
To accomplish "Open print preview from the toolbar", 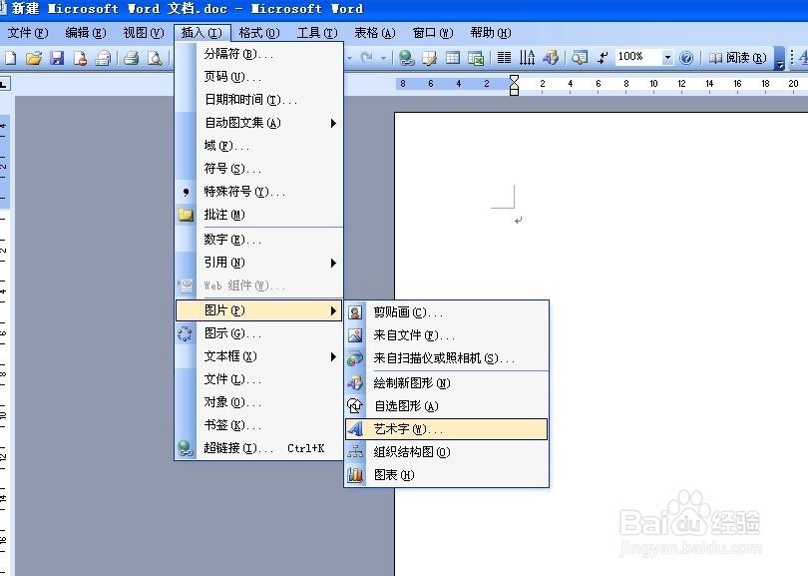I will pos(154,58).
